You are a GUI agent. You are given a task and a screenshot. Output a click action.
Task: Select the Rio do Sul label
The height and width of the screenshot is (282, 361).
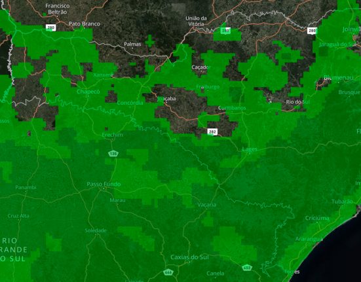(297, 102)
